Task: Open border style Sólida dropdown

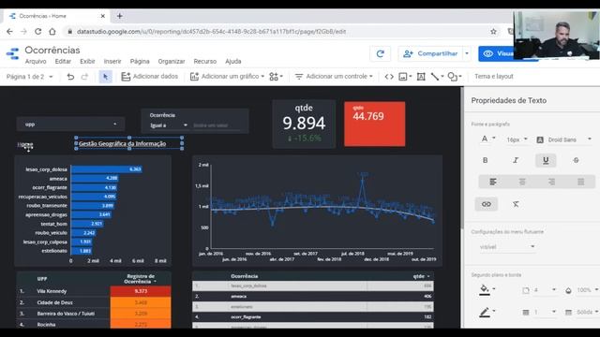Action: [x=583, y=312]
